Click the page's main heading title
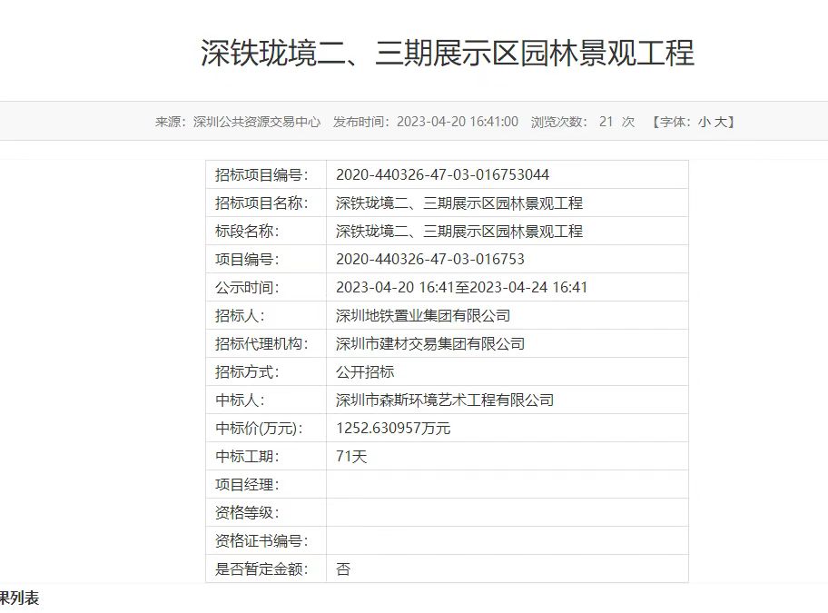This screenshot has height=613, width=828. click(x=447, y=53)
